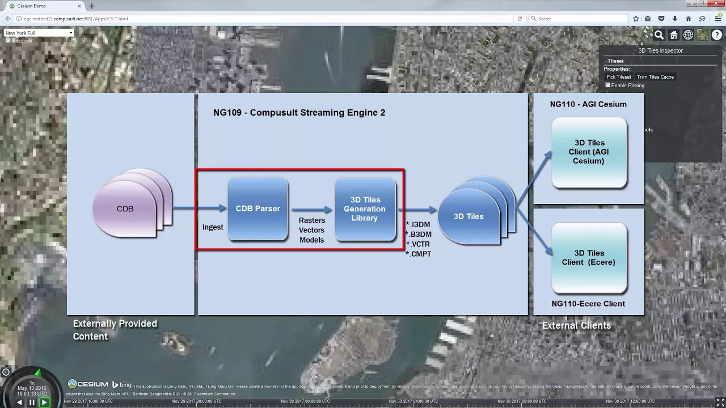
Task: Open the base layer imagery picker
Action: point(702,35)
